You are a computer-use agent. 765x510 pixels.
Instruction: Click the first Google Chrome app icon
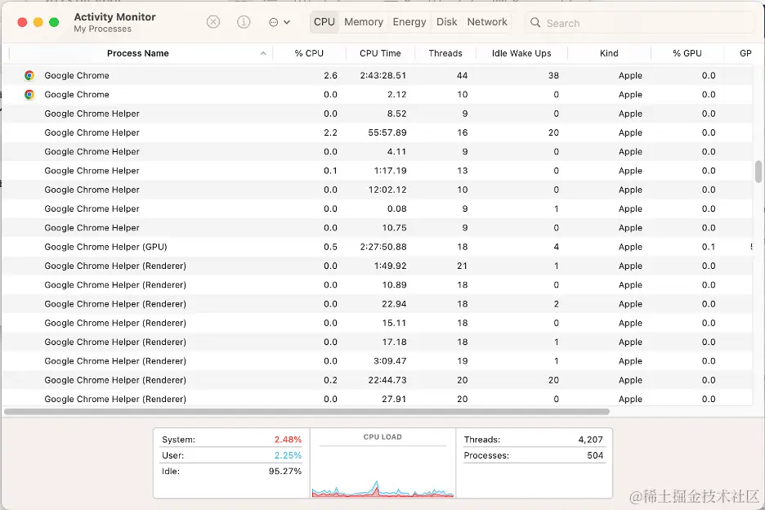pos(29,76)
